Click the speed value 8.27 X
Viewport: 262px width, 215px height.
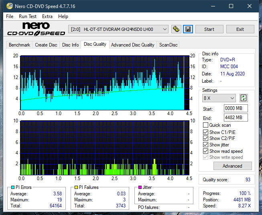pos(244,206)
